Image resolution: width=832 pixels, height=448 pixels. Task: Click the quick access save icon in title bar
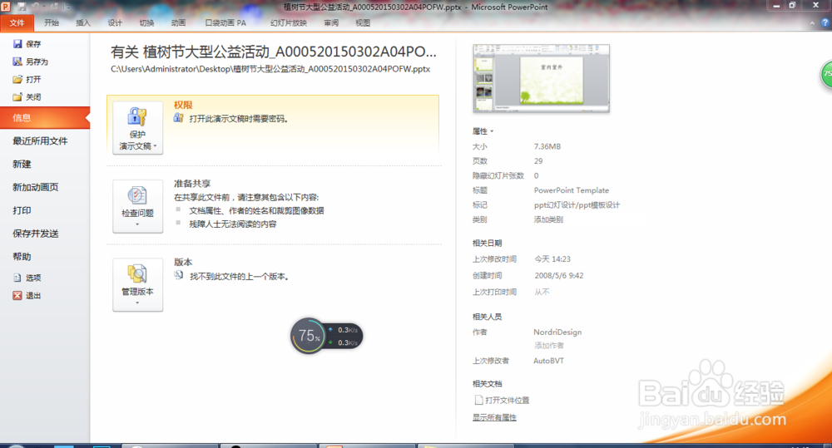click(22, 7)
